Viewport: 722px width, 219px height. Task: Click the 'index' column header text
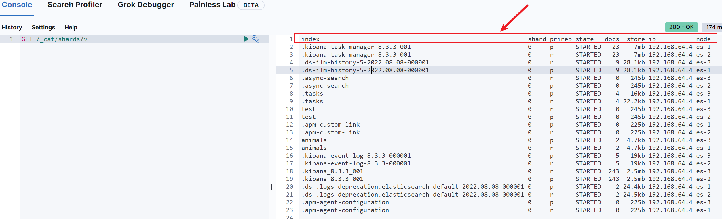pyautogui.click(x=310, y=39)
